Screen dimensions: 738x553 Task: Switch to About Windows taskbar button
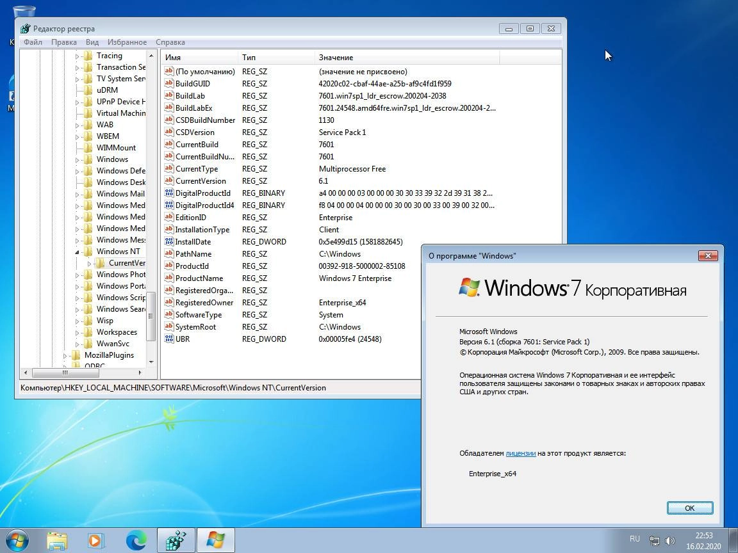[215, 540]
